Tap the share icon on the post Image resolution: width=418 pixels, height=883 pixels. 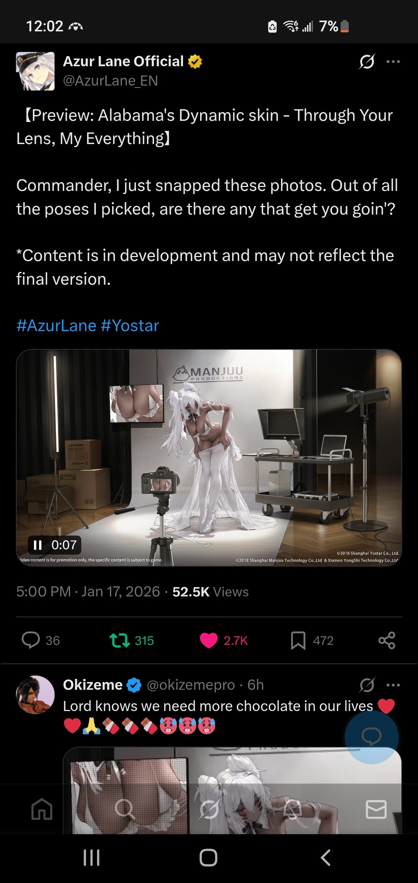coord(387,640)
